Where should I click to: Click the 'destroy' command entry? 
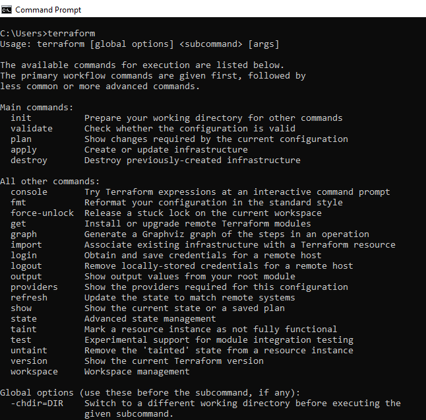(x=29, y=160)
